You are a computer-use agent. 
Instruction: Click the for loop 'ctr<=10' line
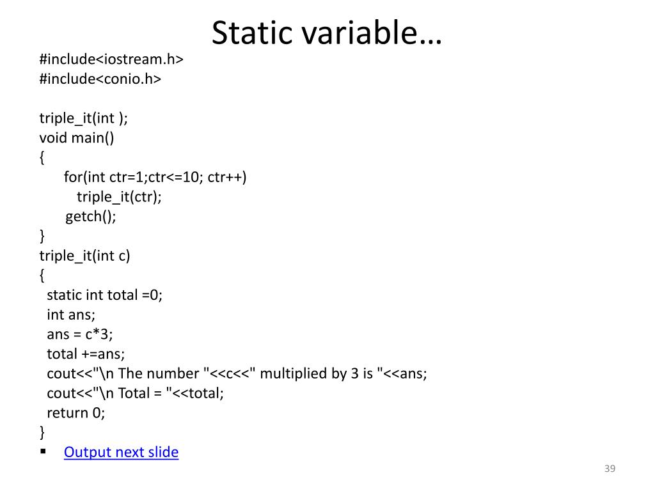coord(155,177)
